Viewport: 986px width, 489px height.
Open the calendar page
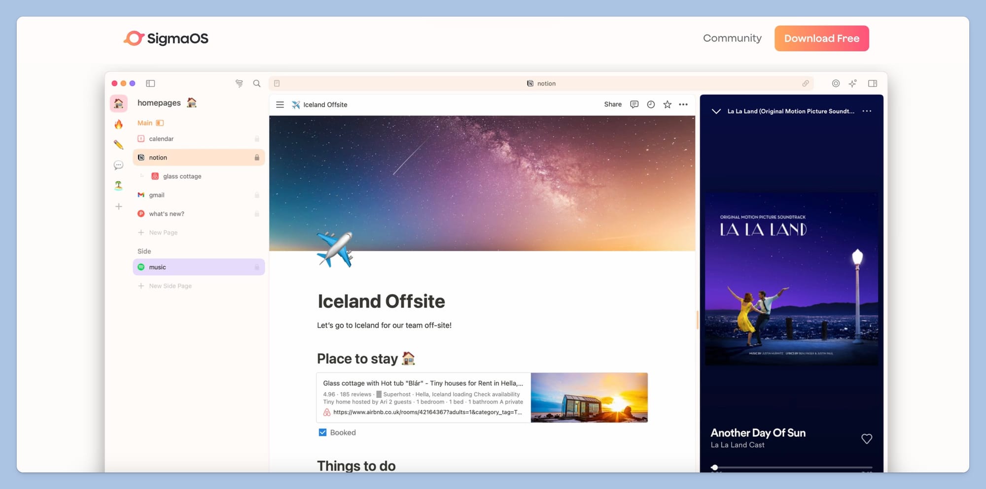(199, 139)
